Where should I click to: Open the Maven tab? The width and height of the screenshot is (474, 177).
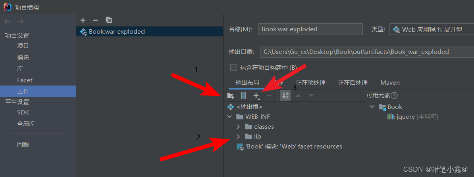pos(390,83)
